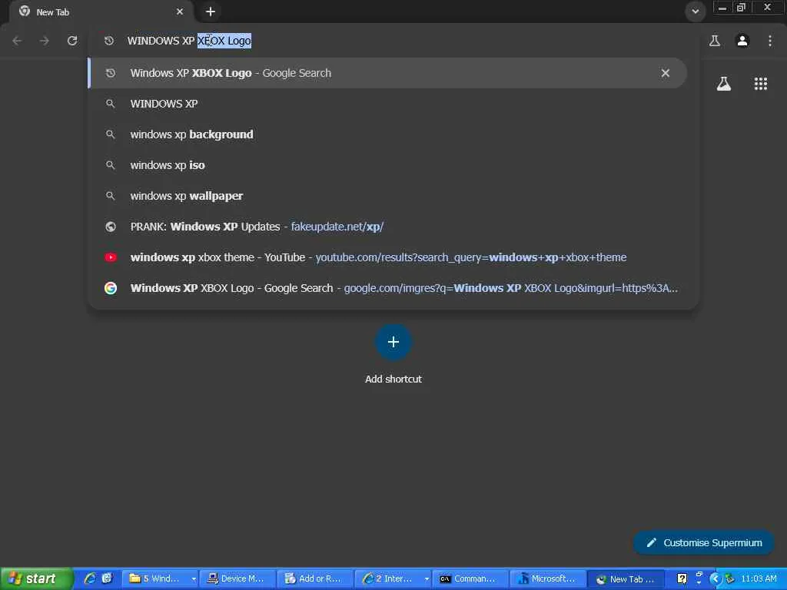787x590 pixels.
Task: Choose windows xp wallpaper suggestion
Action: tap(387, 196)
